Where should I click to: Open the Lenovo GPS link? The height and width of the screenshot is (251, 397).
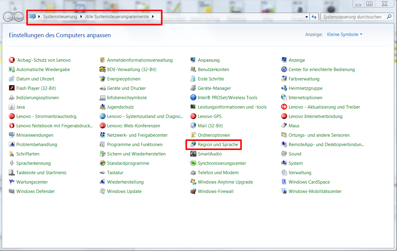click(209, 116)
